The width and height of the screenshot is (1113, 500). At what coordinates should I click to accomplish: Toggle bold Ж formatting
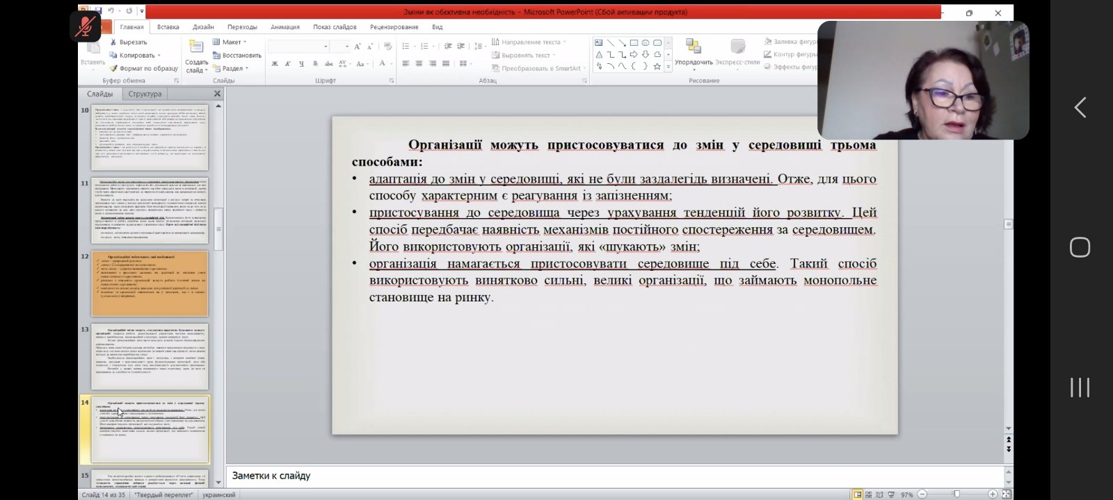(x=275, y=64)
